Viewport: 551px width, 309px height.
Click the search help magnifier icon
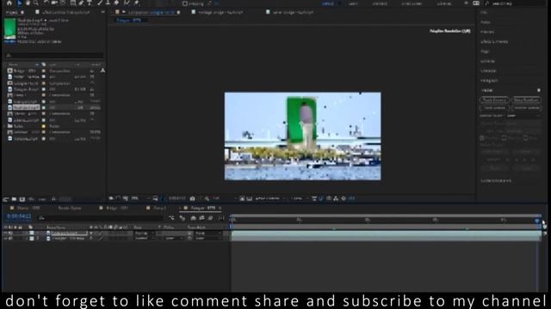[x=487, y=3]
